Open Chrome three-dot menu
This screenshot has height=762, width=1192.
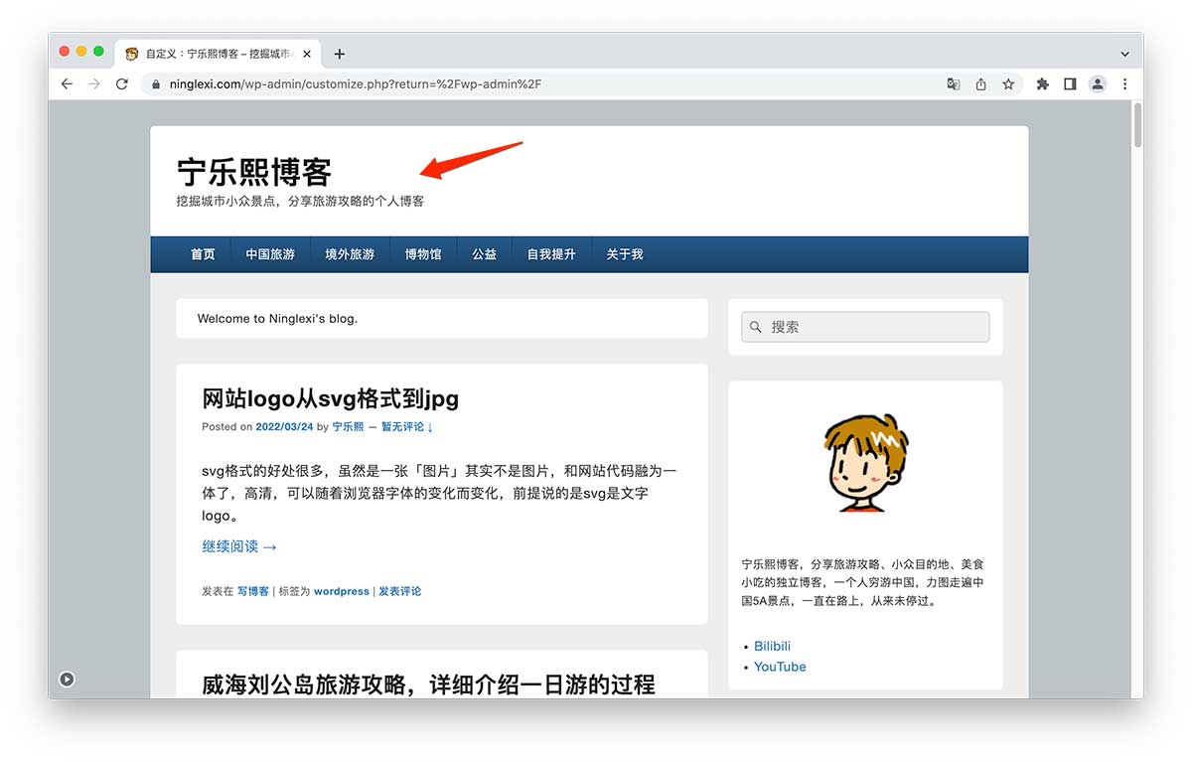coord(1125,84)
